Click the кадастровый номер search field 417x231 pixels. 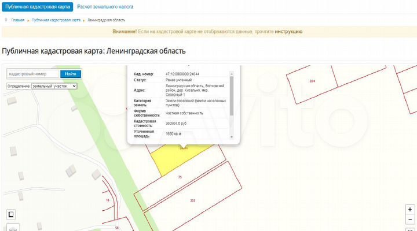tap(33, 74)
